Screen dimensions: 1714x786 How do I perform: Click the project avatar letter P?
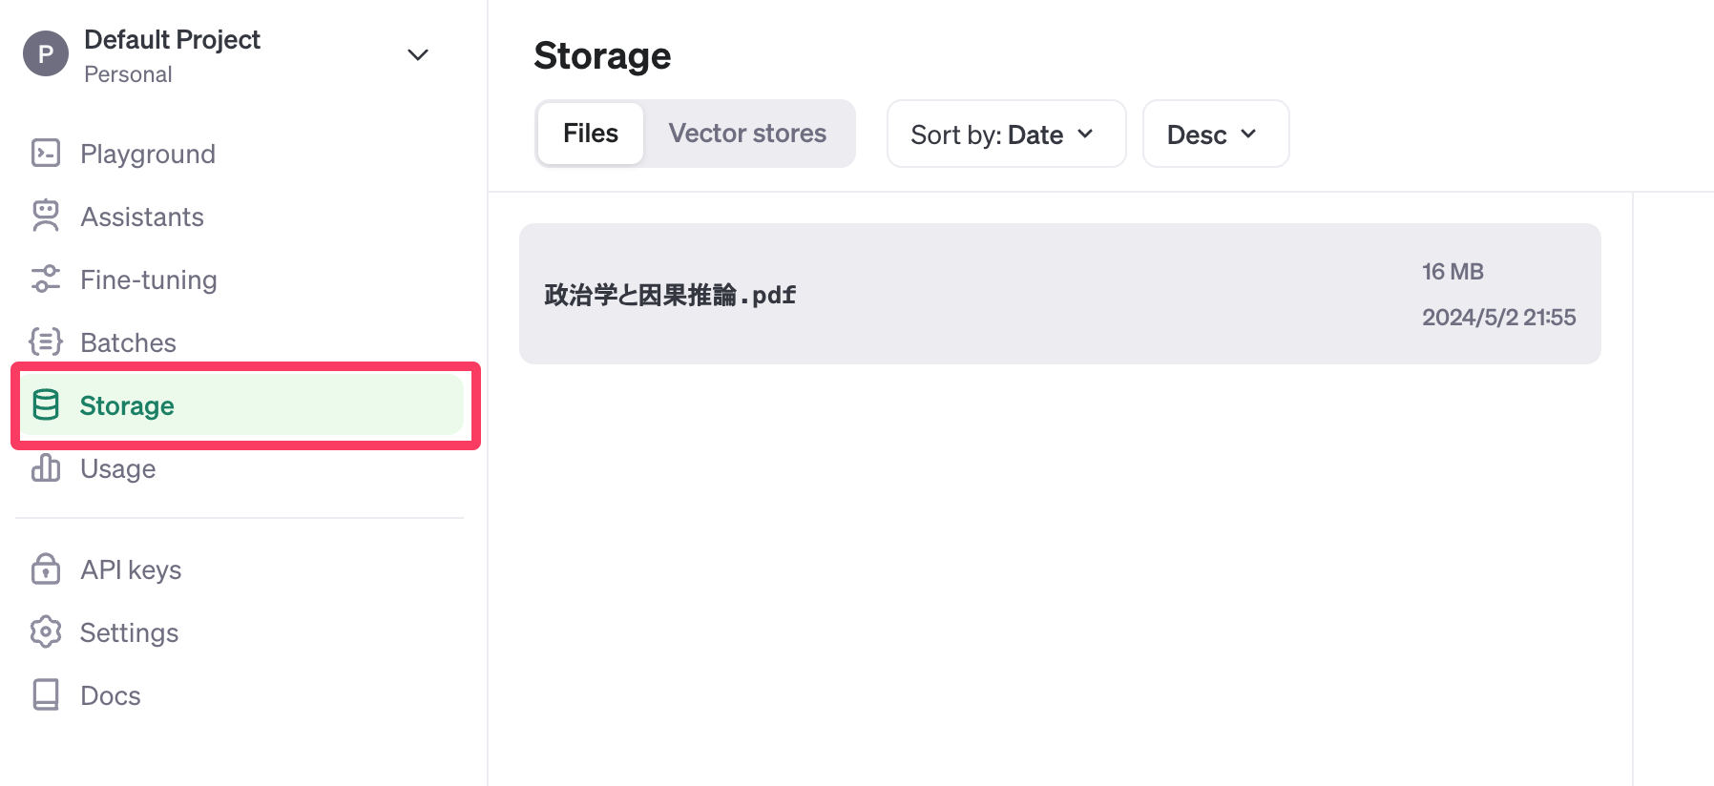point(46,54)
